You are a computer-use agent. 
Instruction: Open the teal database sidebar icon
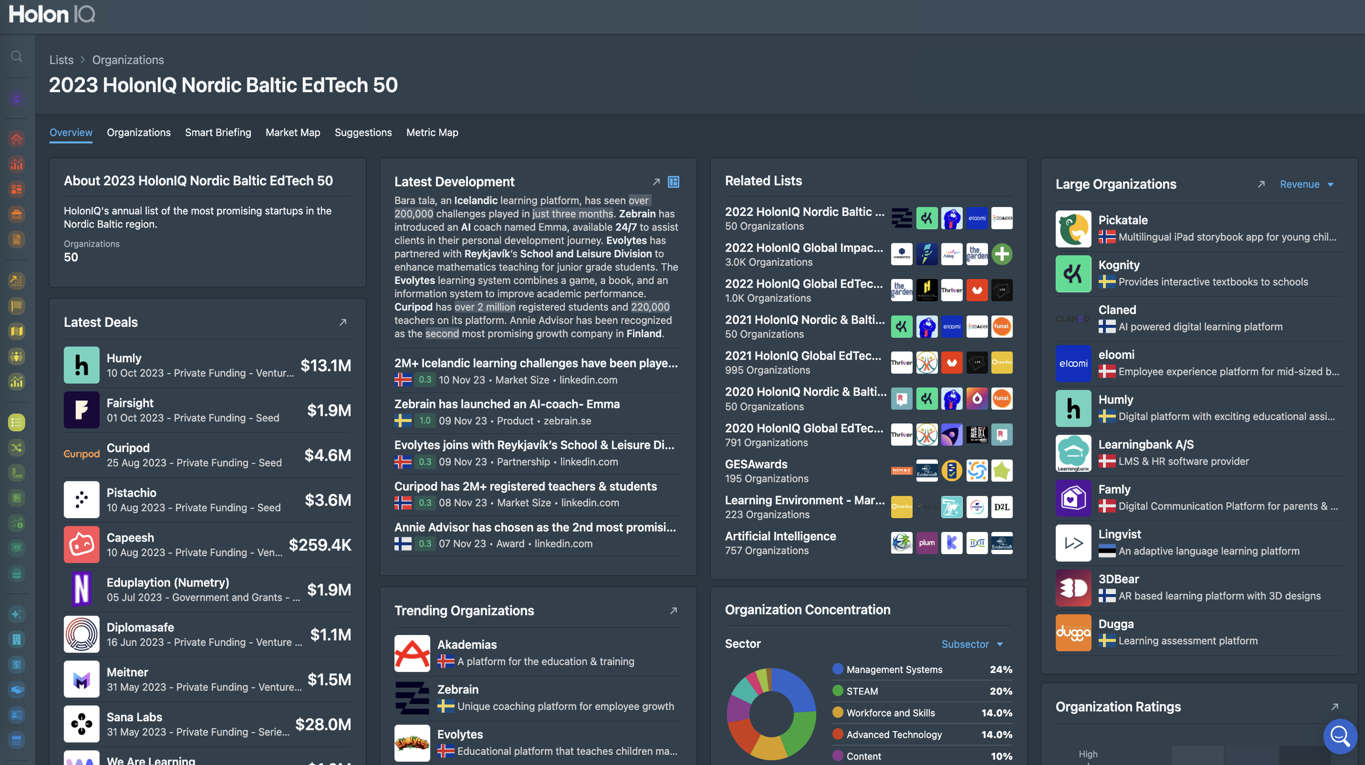[x=17, y=573]
